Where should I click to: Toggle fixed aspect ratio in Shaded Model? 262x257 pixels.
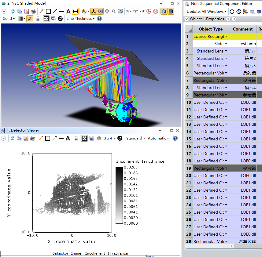[x=46, y=19]
